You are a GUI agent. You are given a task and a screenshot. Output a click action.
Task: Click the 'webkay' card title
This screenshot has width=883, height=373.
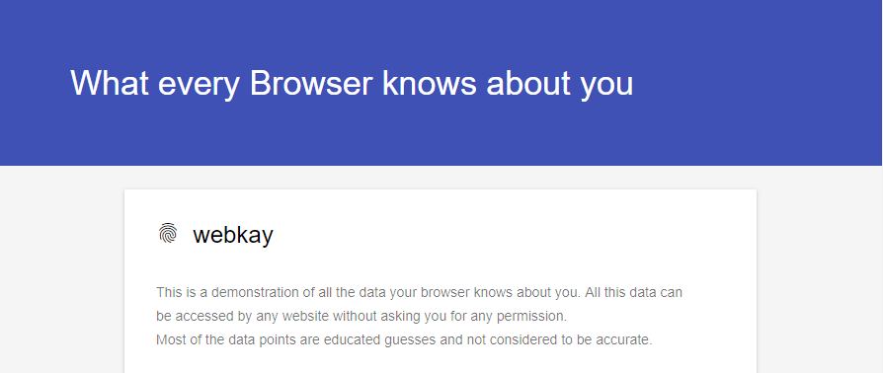[232, 235]
